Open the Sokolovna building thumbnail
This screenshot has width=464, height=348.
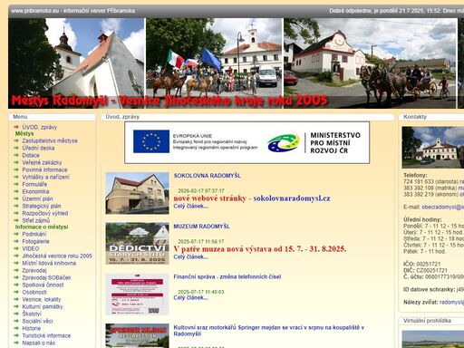click(137, 193)
